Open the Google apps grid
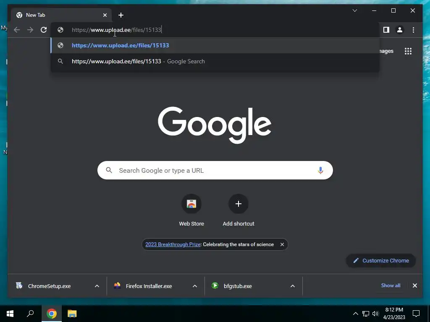The height and width of the screenshot is (322, 430). coord(408,51)
